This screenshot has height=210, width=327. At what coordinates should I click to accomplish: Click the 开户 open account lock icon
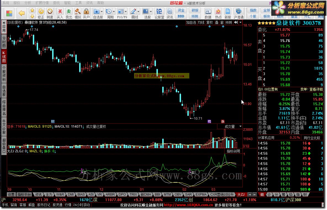click(x=86, y=14)
